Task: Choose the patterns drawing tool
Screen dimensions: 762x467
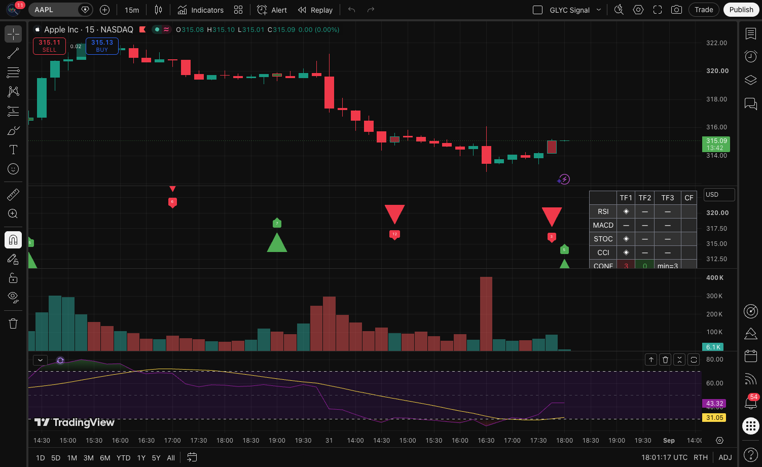Action: (13, 92)
